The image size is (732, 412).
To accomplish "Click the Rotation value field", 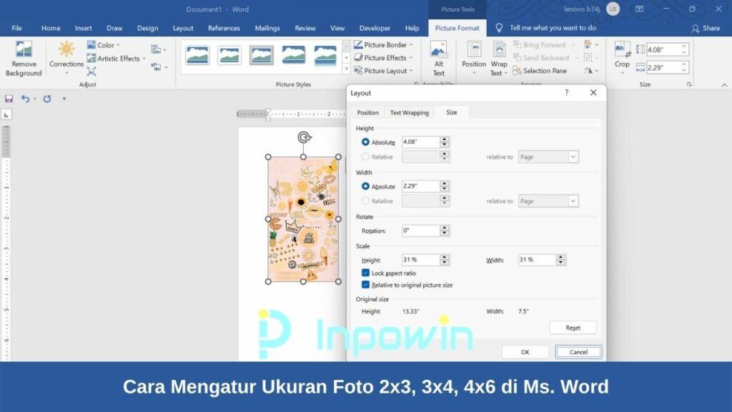I will pos(420,230).
